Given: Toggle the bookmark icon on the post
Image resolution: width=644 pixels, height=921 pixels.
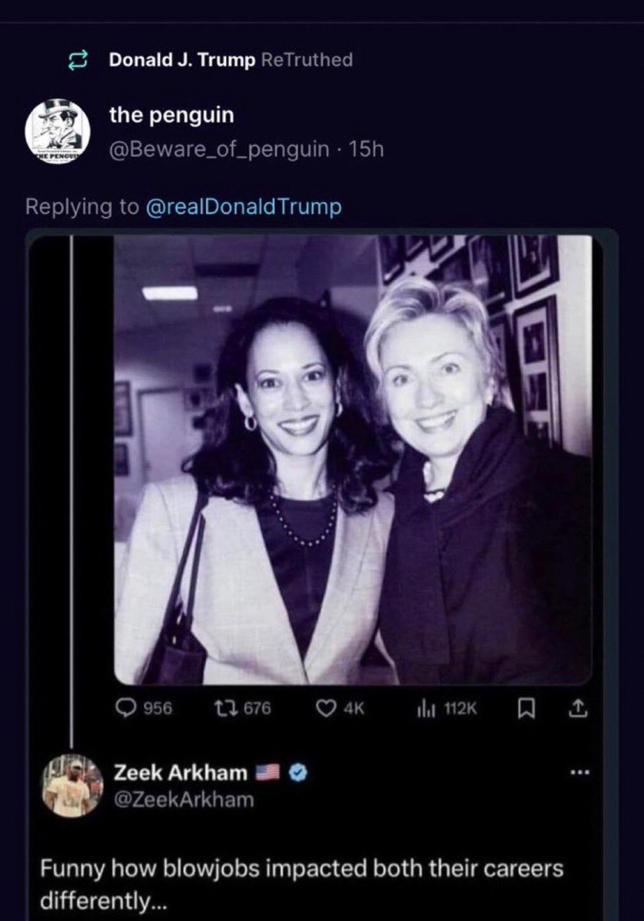Looking at the screenshot, I should (x=525, y=708).
